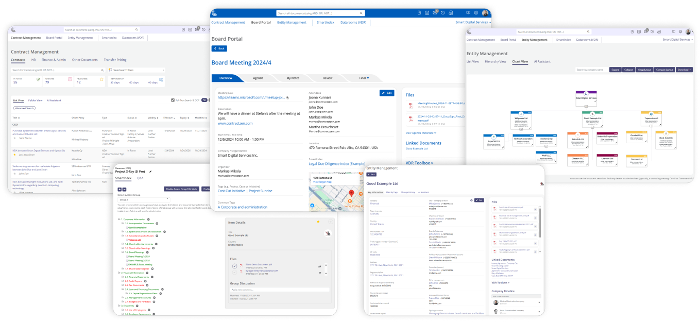
Task: Open the My Notes tab of Board Meeting
Action: click(293, 78)
